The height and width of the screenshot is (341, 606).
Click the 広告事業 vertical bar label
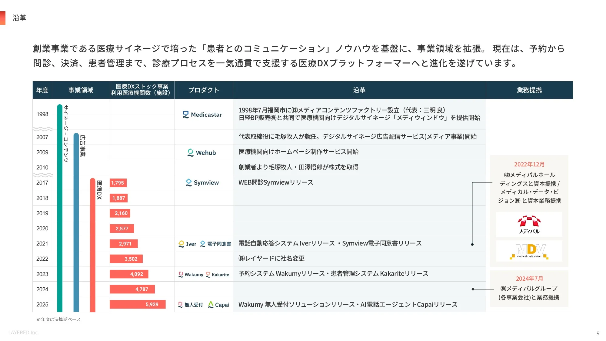[x=82, y=146]
